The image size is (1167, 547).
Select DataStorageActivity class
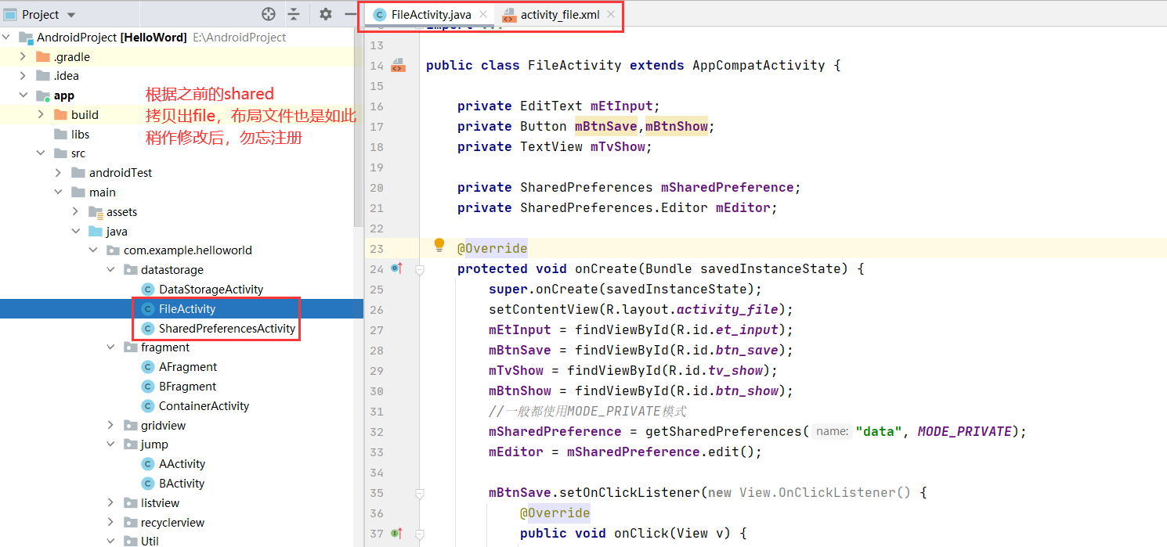coord(211,290)
